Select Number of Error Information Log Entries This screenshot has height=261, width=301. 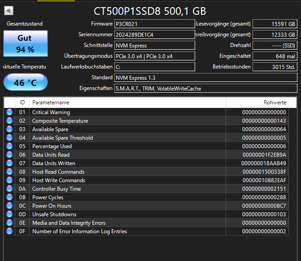80,231
